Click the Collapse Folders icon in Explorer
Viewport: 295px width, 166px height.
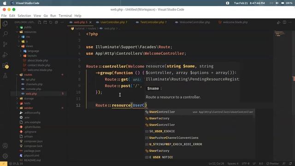click(56, 22)
